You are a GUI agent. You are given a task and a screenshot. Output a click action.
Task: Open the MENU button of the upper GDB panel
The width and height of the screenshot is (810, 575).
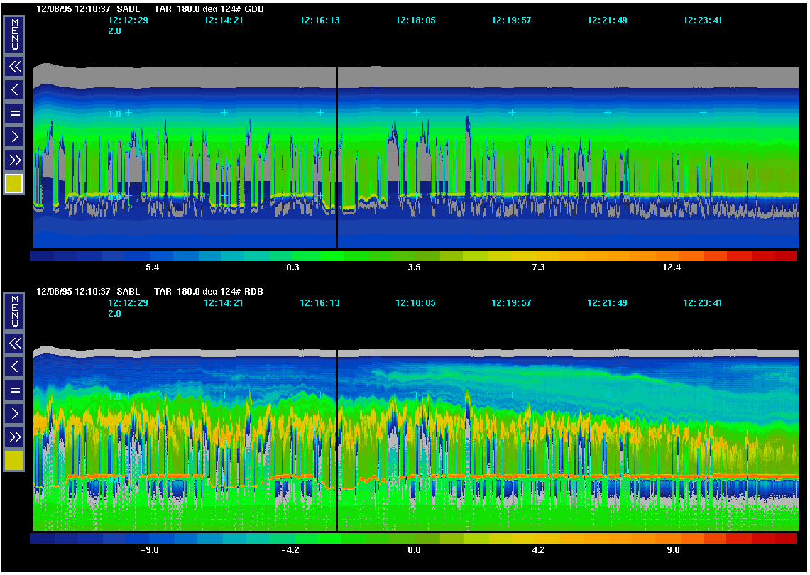point(14,35)
